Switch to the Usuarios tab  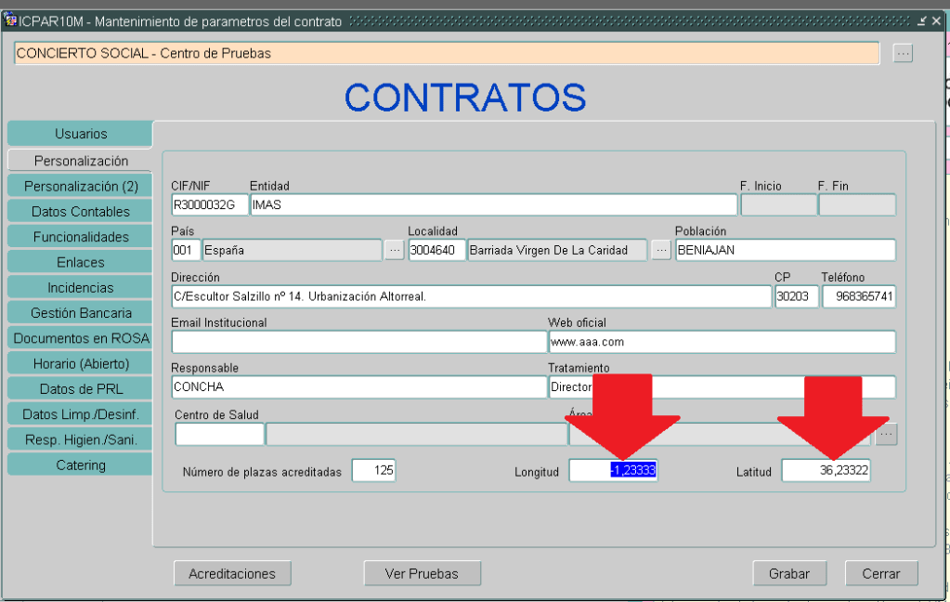click(80, 134)
